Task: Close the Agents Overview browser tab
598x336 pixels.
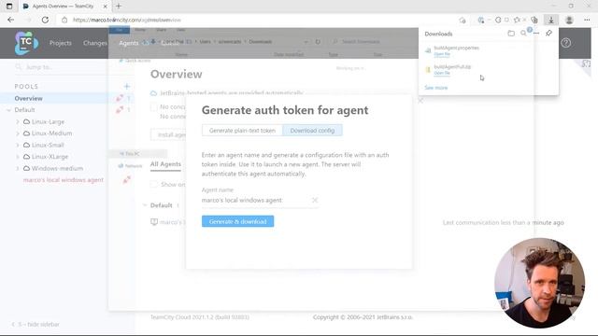Action: pyautogui.click(x=106, y=7)
